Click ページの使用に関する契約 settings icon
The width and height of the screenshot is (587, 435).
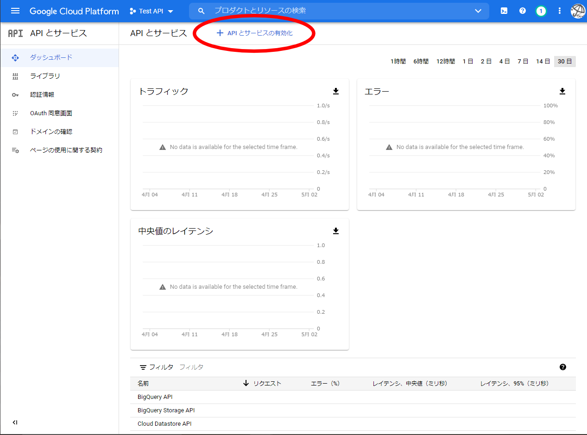[x=15, y=150]
